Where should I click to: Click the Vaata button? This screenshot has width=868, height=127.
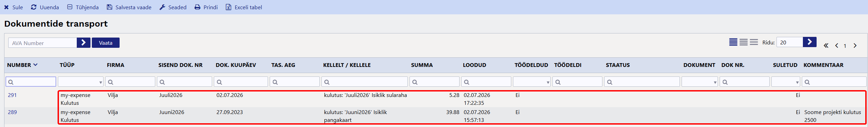point(106,43)
